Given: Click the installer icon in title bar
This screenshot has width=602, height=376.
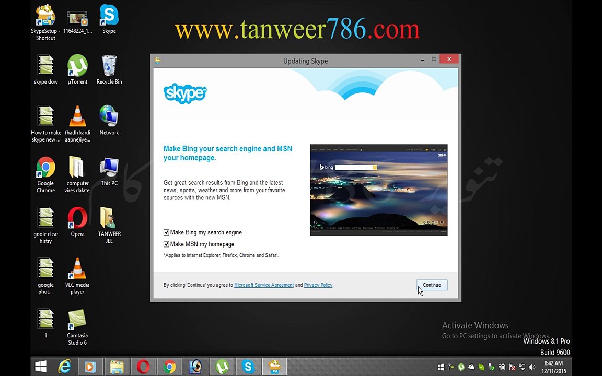Looking at the screenshot, I should (x=157, y=61).
